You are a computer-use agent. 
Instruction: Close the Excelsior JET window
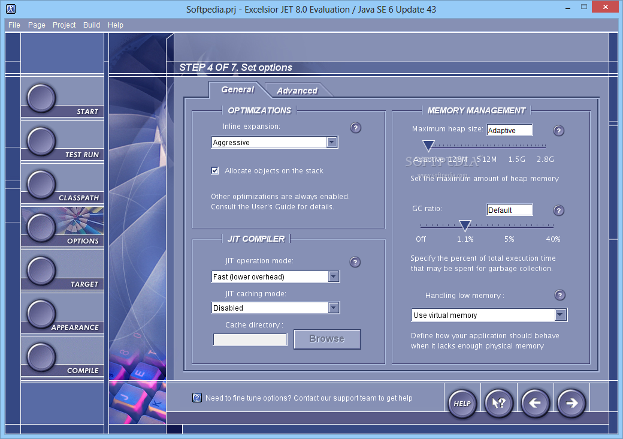tap(605, 7)
